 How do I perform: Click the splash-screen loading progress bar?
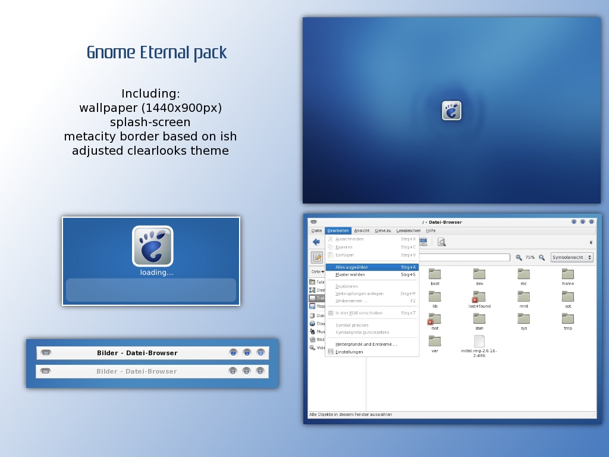click(x=151, y=290)
